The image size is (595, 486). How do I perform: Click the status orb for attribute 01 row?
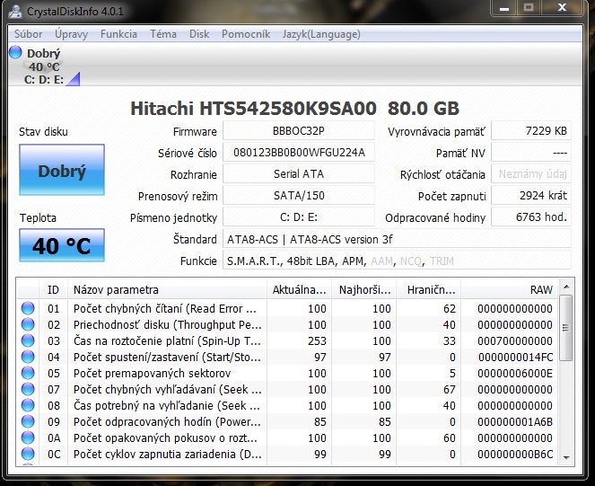click(29, 308)
